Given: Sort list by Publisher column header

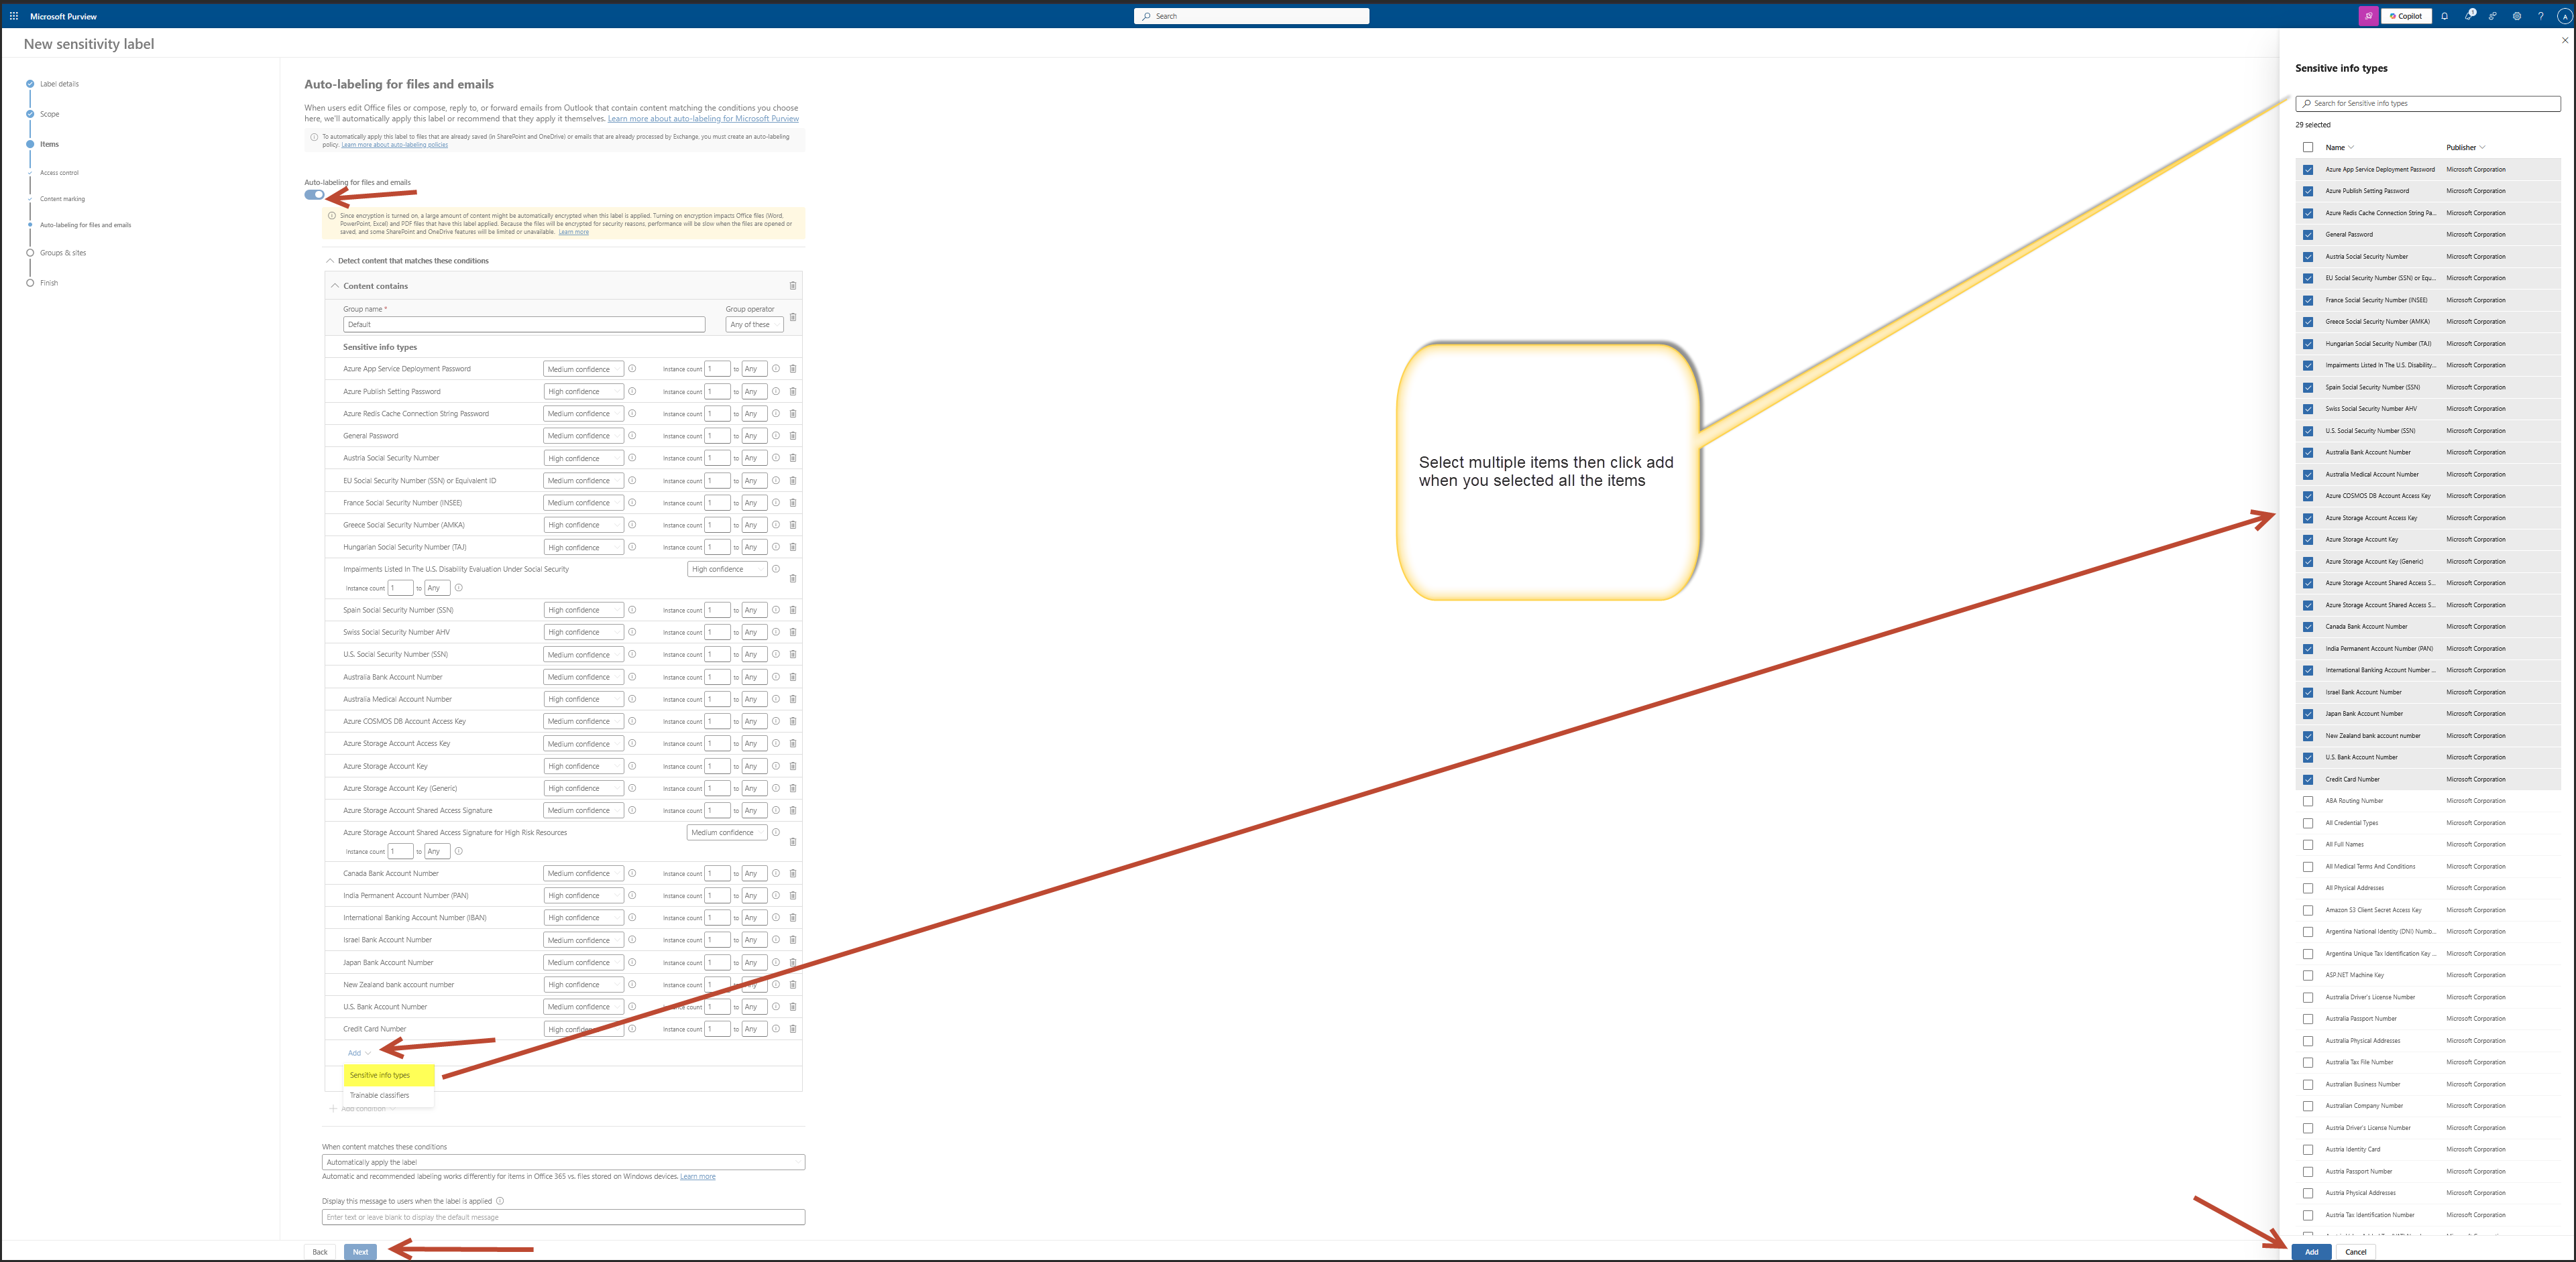Looking at the screenshot, I should click(x=2464, y=148).
